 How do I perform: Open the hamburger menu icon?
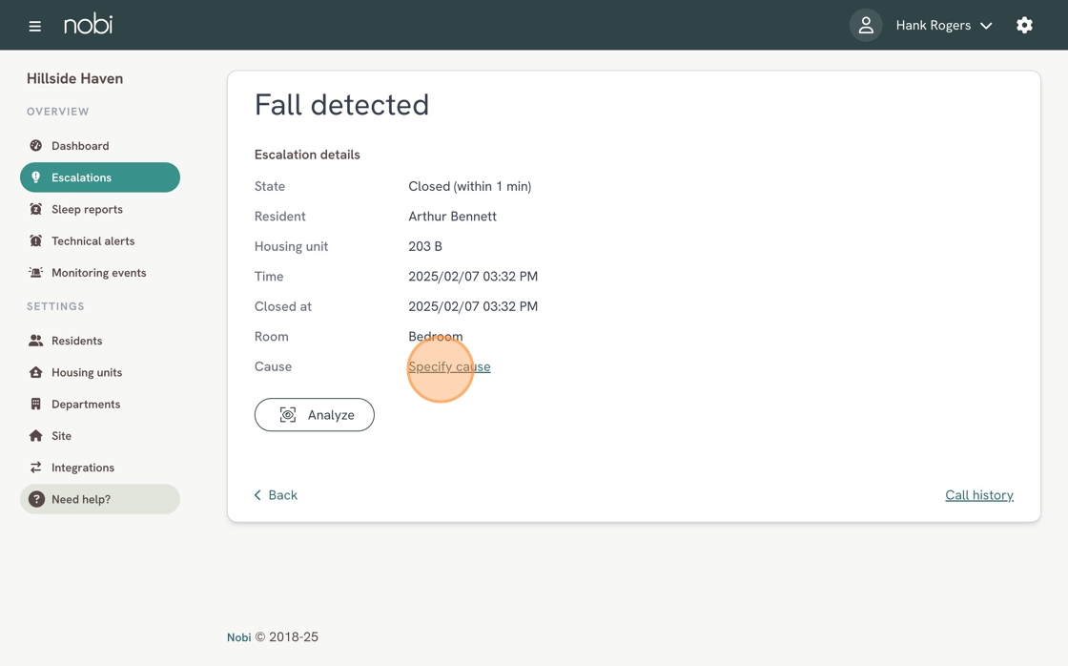click(x=34, y=26)
